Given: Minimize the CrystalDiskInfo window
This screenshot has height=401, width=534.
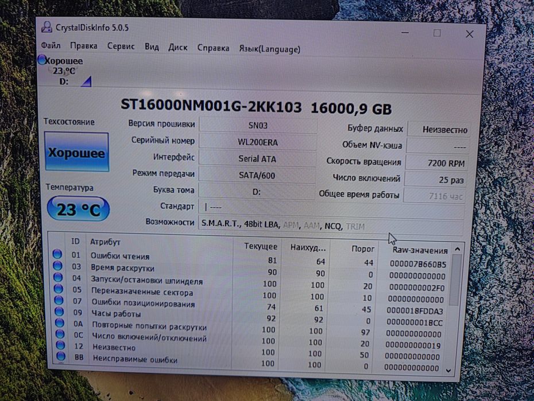Looking at the screenshot, I should point(405,33).
